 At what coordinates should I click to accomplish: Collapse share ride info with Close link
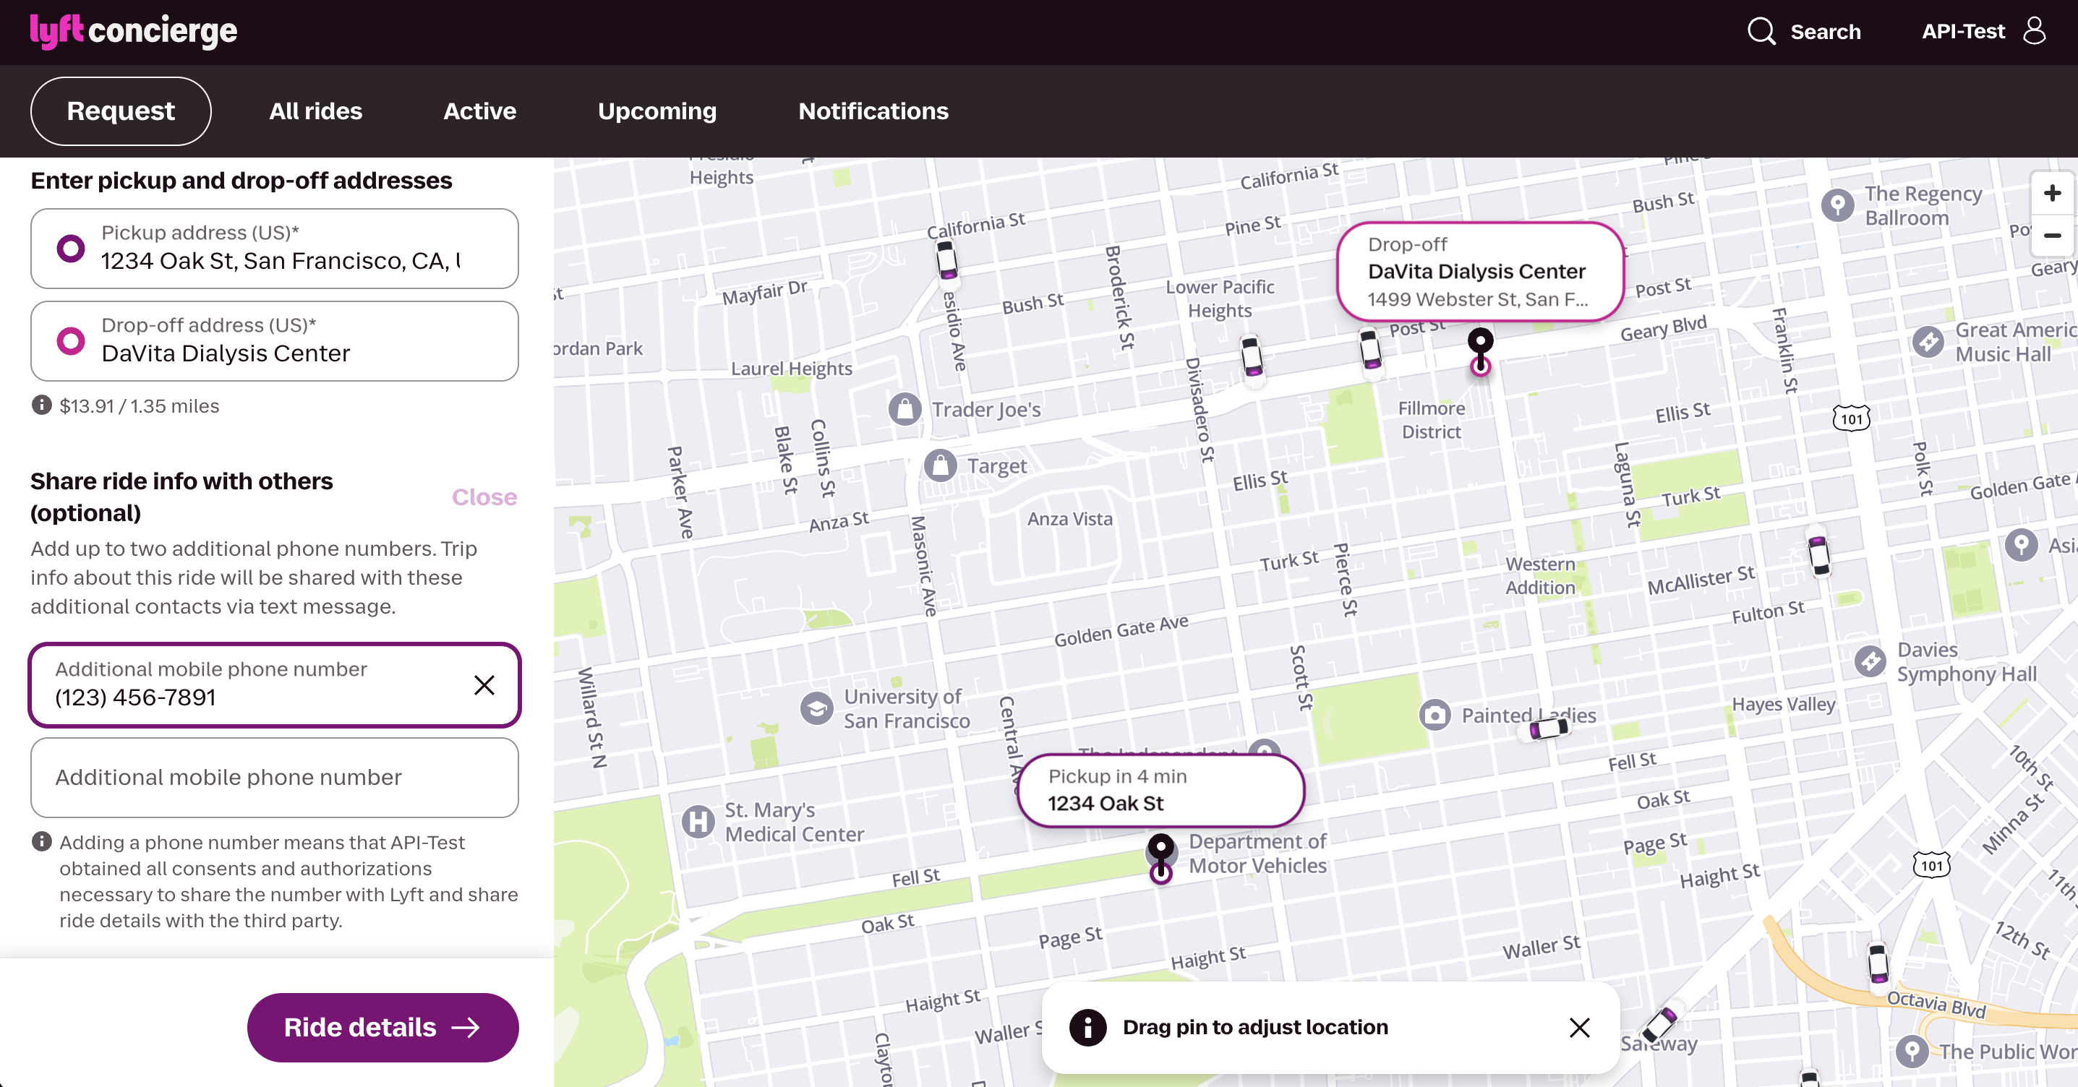pos(484,497)
